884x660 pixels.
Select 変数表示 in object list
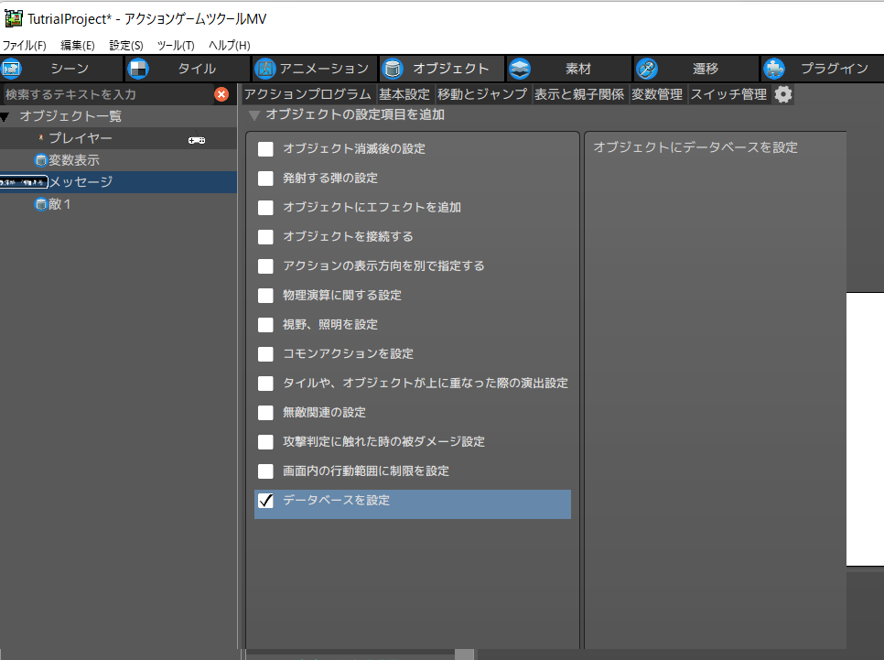click(x=118, y=160)
